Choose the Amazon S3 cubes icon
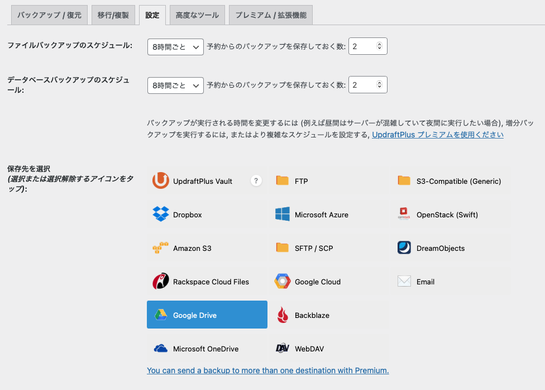Screen dimensions: 545x390 click(161, 248)
